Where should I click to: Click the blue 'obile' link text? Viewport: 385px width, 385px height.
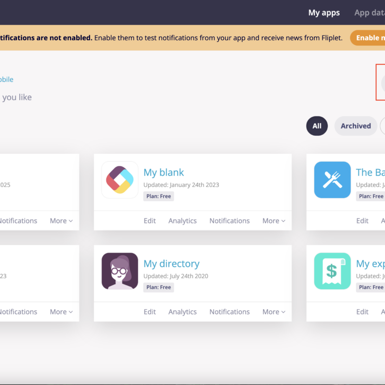click(x=7, y=79)
